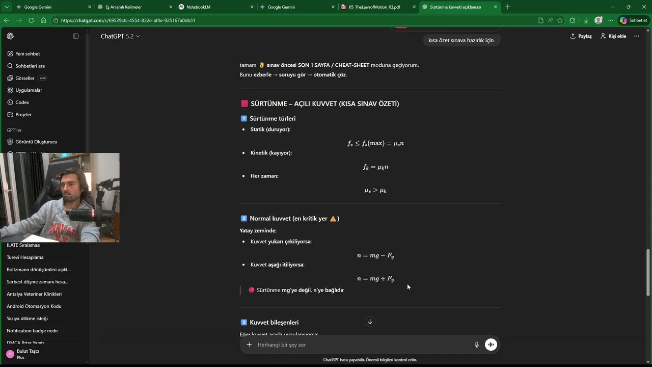Screen dimensions: 652x367
Task: Open Sohbetleri ara search
Action: coord(30,66)
